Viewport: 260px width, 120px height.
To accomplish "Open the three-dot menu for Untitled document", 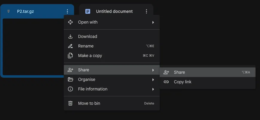I will [146, 11].
